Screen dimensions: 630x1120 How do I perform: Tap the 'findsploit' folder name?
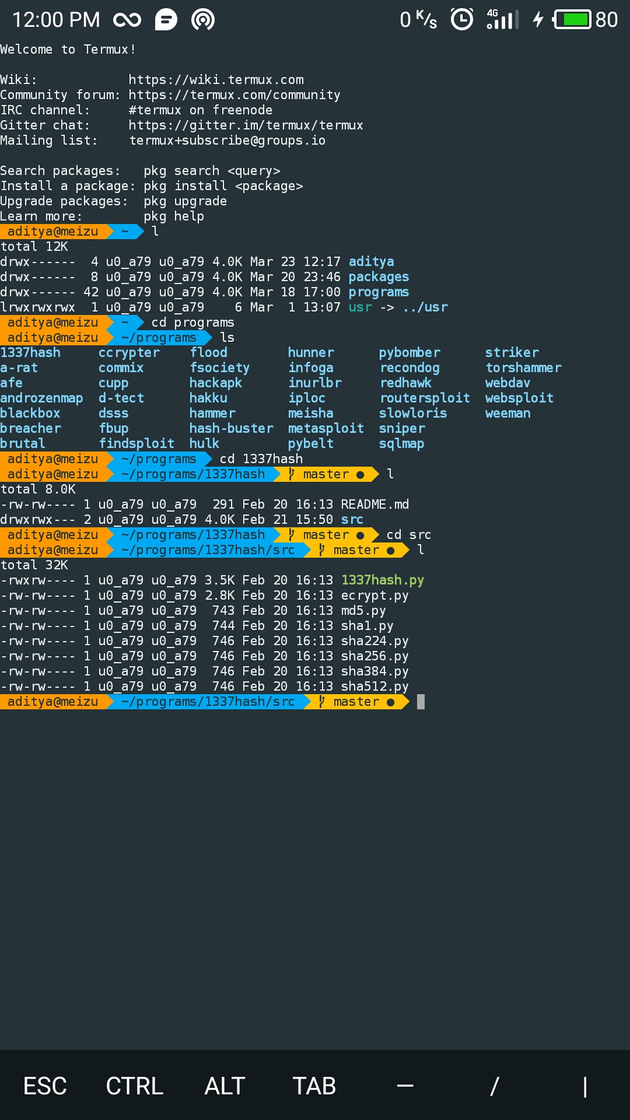136,444
